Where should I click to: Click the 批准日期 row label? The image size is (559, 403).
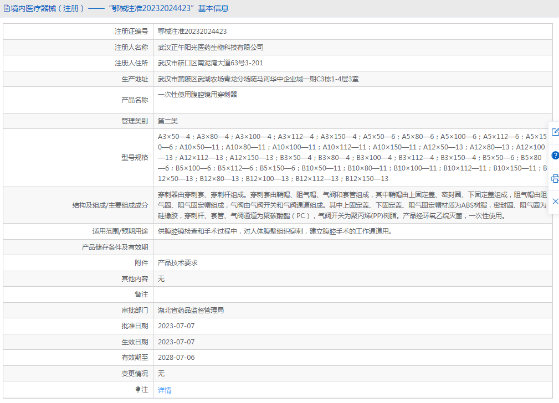click(x=135, y=326)
